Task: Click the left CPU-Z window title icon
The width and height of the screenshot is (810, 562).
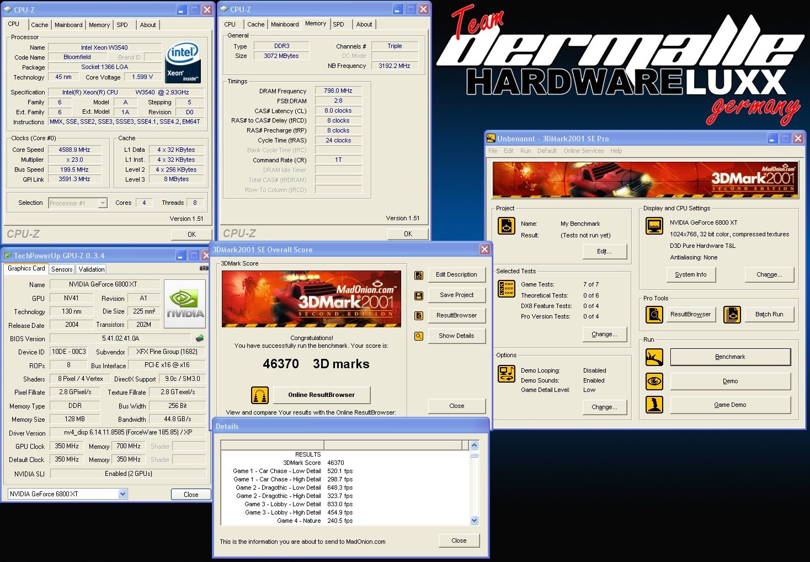Action: pyautogui.click(x=8, y=9)
